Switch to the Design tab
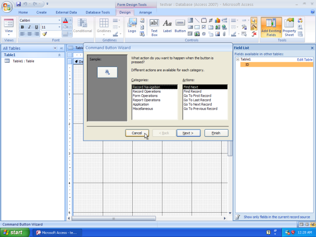 [125, 12]
